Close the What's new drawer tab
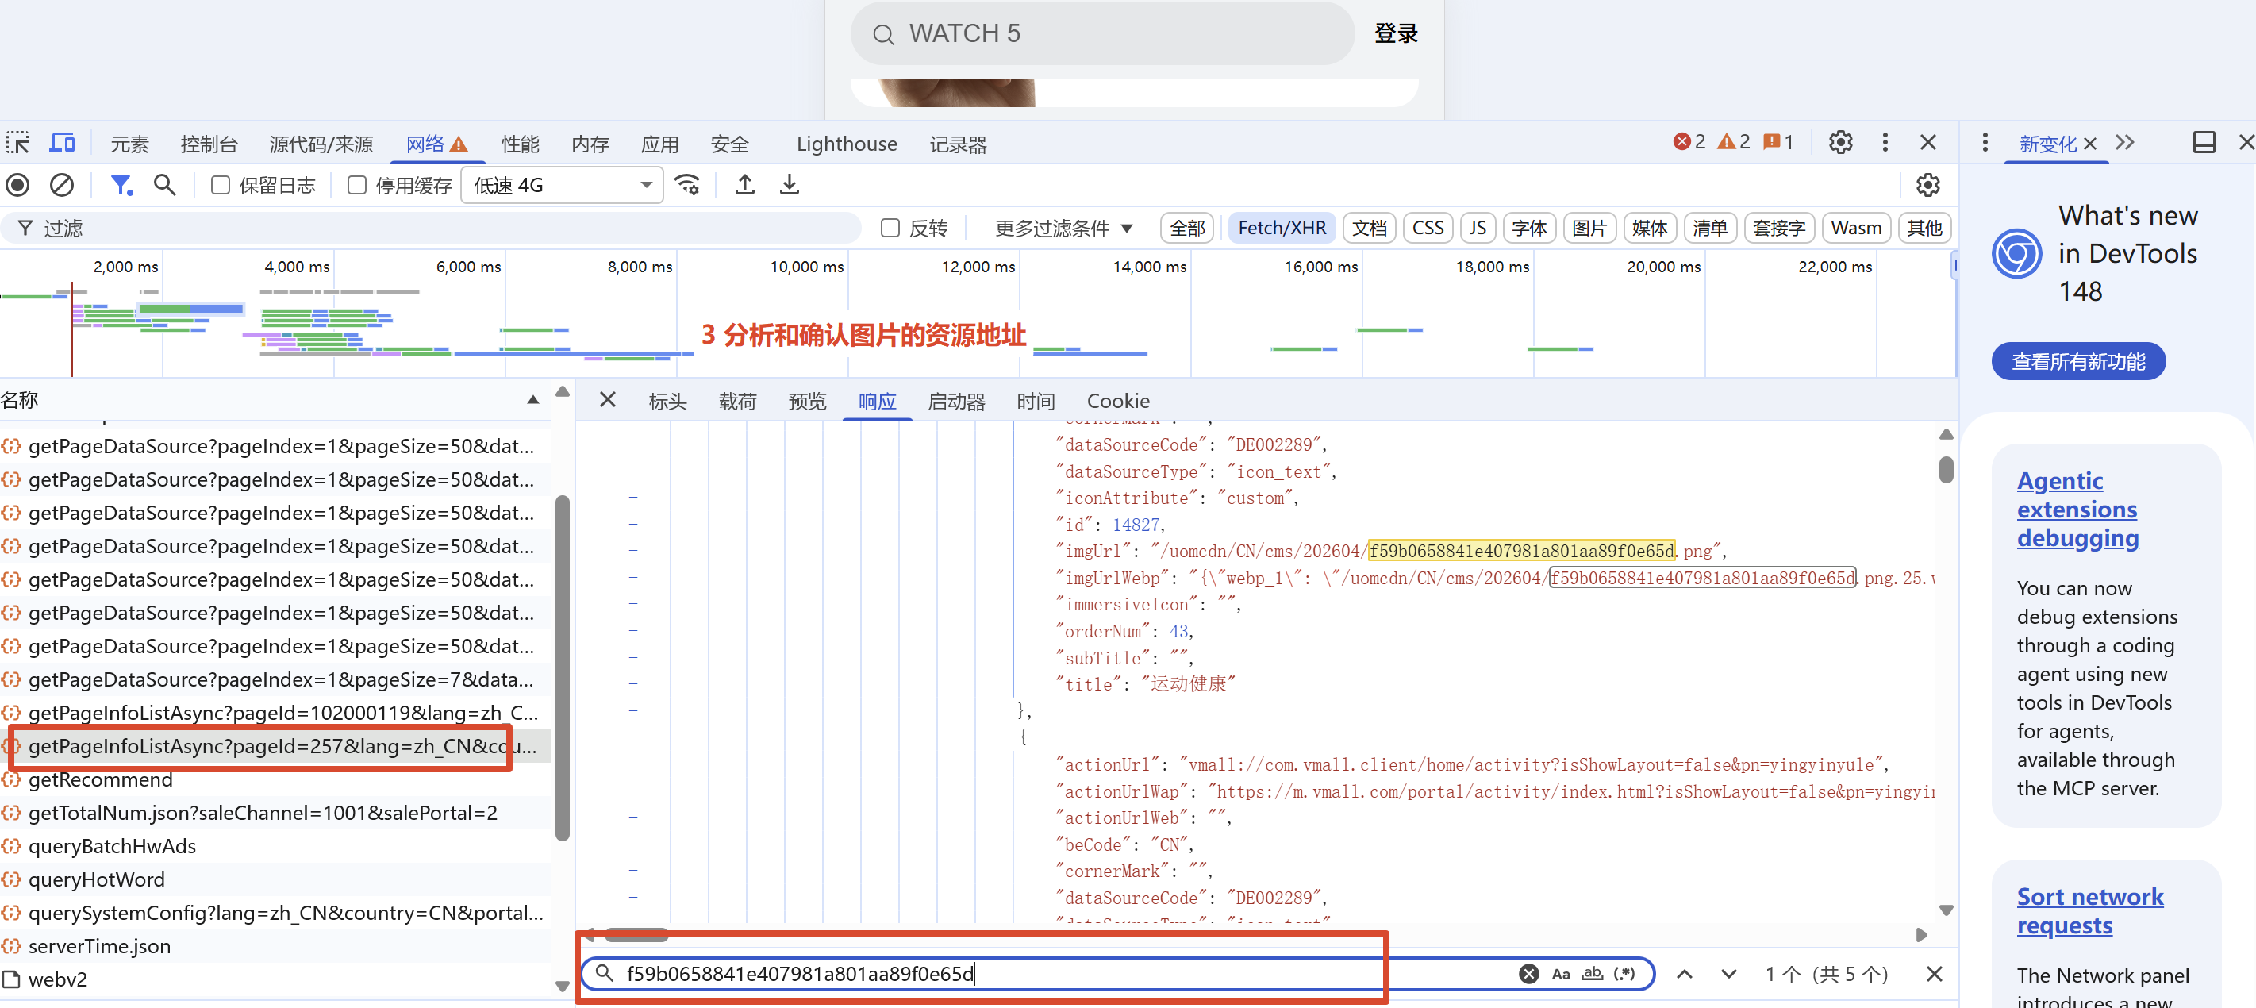Screen dimensions: 2256x1008 [x=2089, y=144]
